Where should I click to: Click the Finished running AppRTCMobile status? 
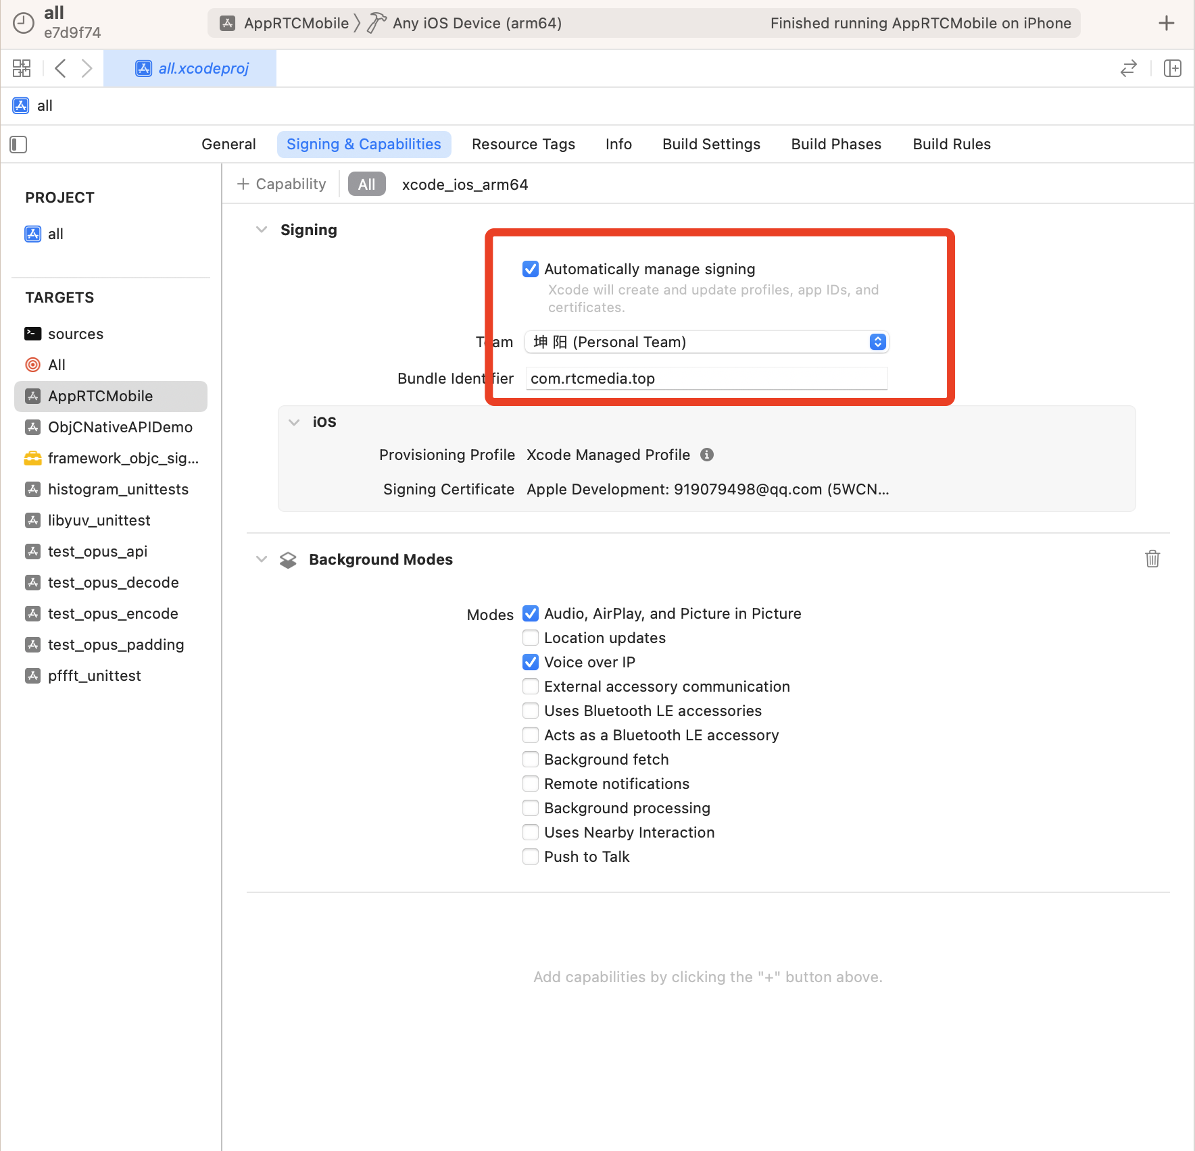point(921,23)
